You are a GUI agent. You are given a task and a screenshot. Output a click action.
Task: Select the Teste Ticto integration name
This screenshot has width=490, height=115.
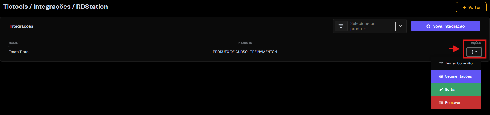pyautogui.click(x=19, y=52)
